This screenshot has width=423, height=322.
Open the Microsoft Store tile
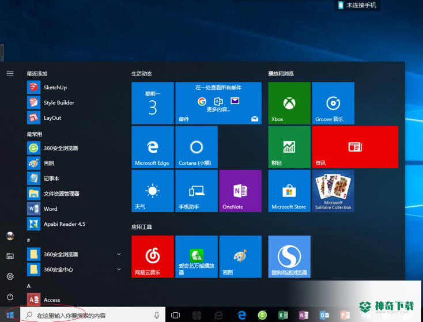click(289, 191)
